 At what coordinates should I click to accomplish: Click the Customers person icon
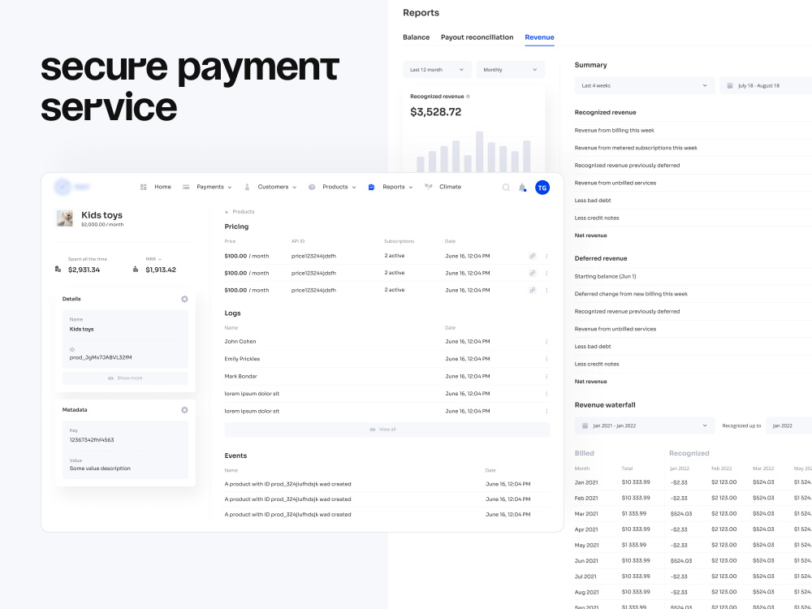[x=247, y=187]
